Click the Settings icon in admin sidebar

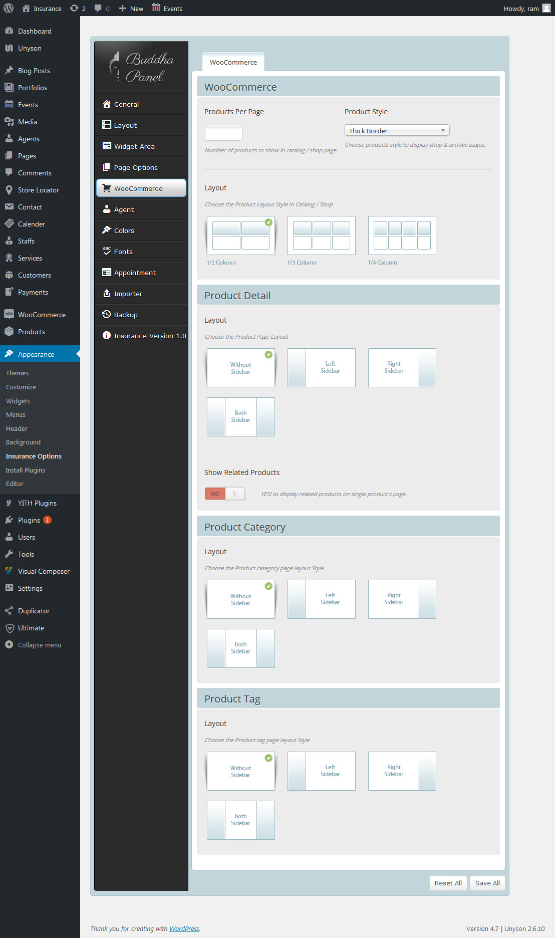tap(9, 588)
